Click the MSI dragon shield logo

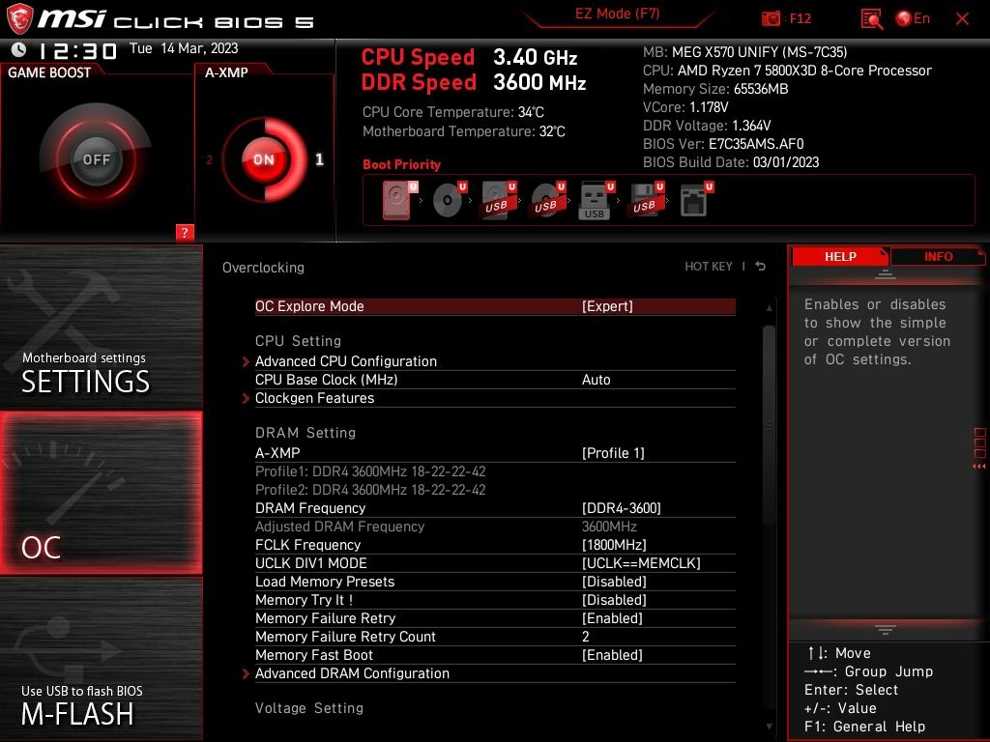(19, 18)
